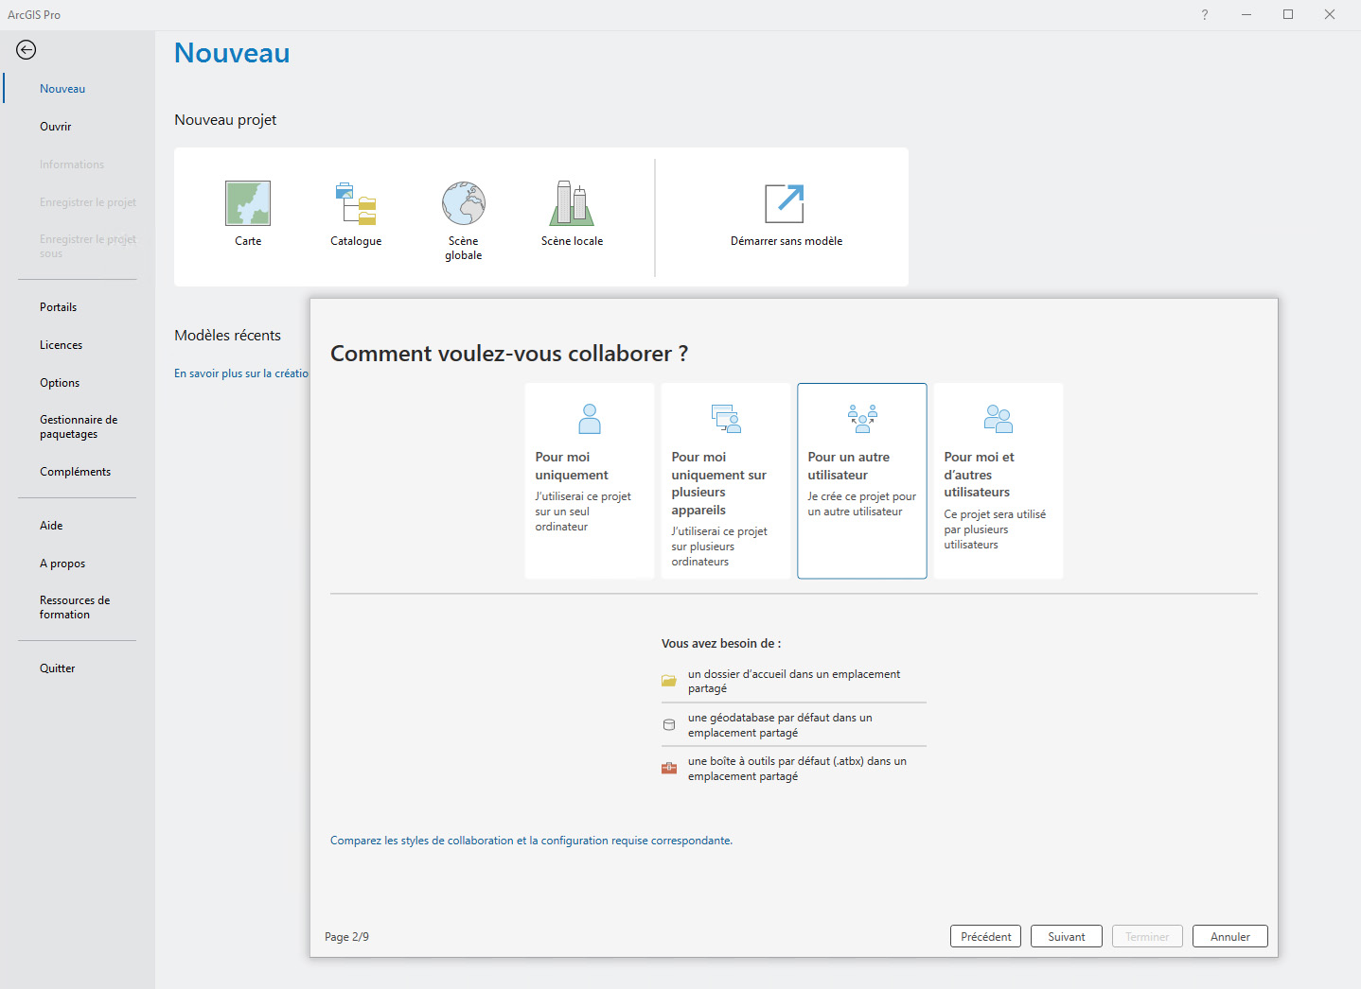Pick Pour moi et d'autres utilisateurs
This screenshot has width=1361, height=989.
(998, 480)
